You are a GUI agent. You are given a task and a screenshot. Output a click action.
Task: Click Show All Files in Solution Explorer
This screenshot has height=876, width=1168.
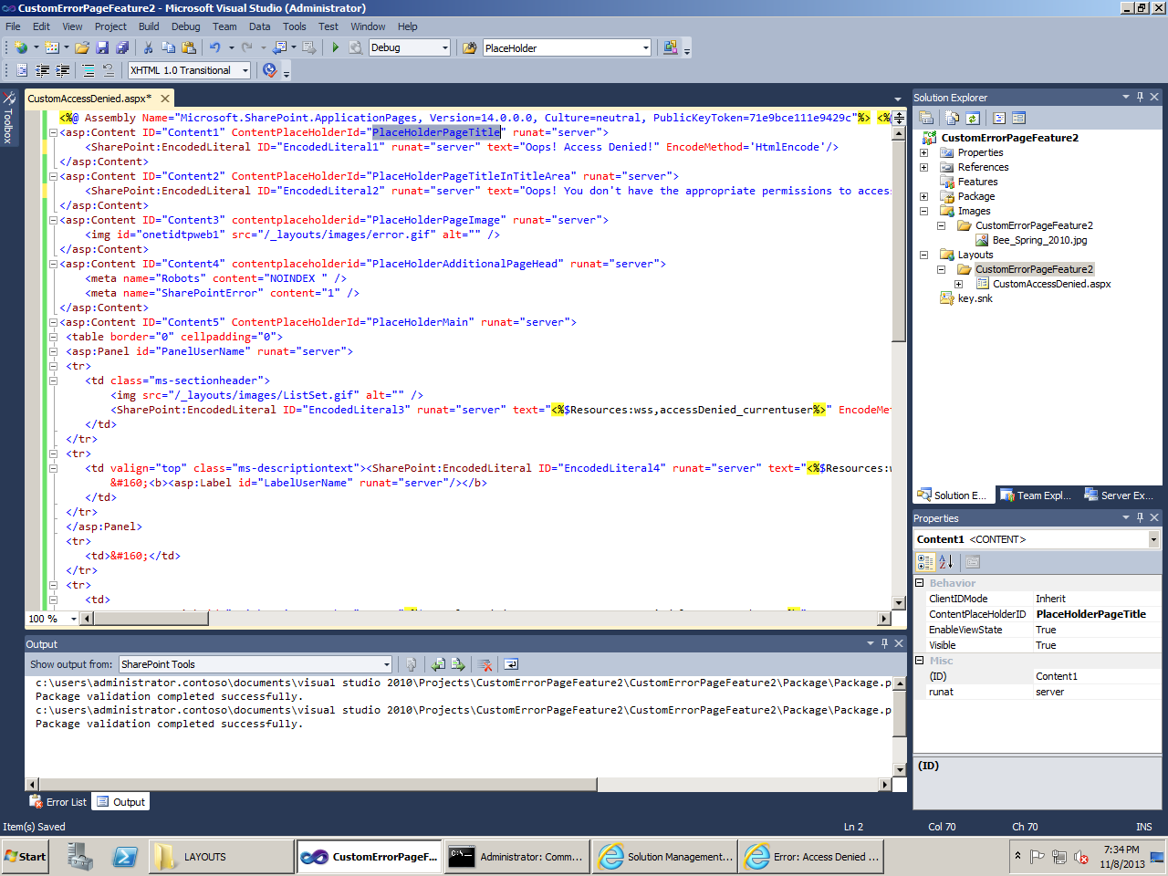tap(953, 118)
